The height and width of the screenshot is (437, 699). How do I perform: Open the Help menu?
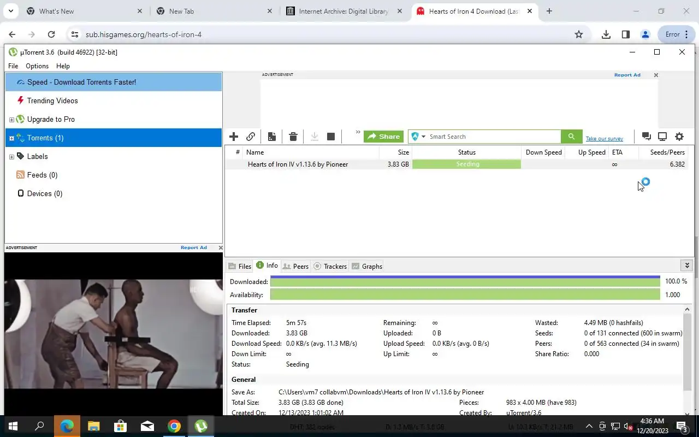click(x=63, y=66)
